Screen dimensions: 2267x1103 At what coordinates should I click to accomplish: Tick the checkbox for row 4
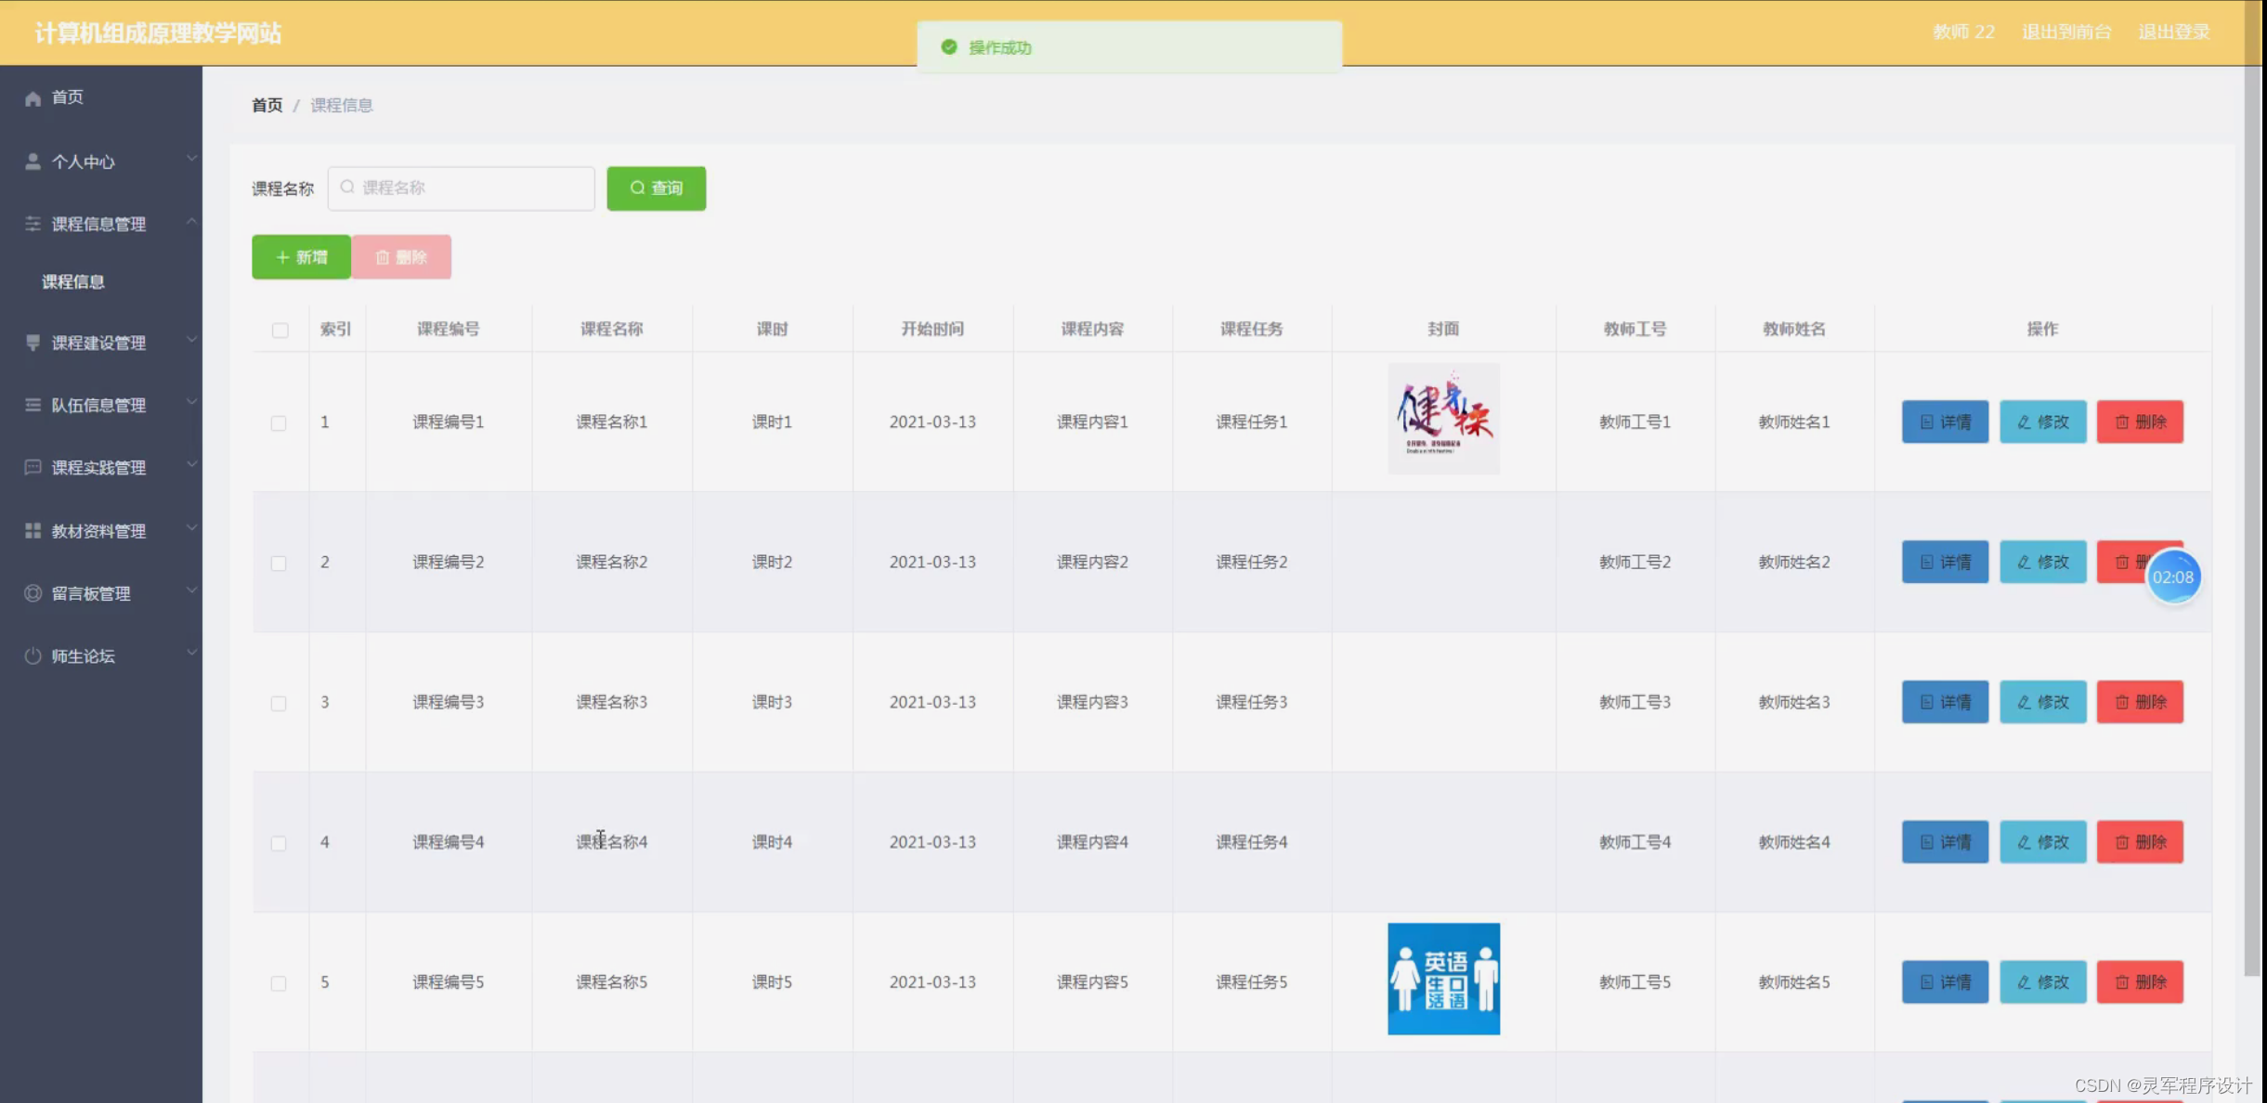279,843
